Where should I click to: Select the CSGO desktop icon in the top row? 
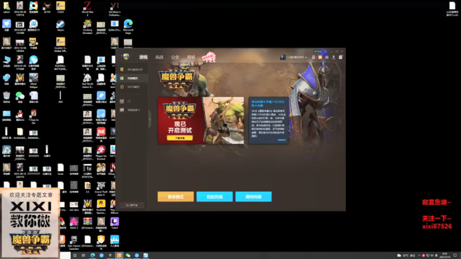[61, 7]
